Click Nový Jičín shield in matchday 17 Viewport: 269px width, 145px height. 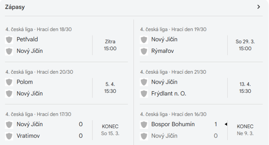tap(9, 124)
